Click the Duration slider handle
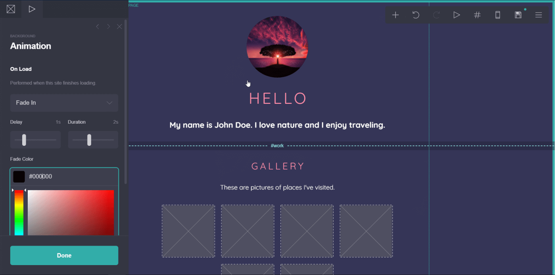The height and width of the screenshot is (275, 555). pos(89,139)
